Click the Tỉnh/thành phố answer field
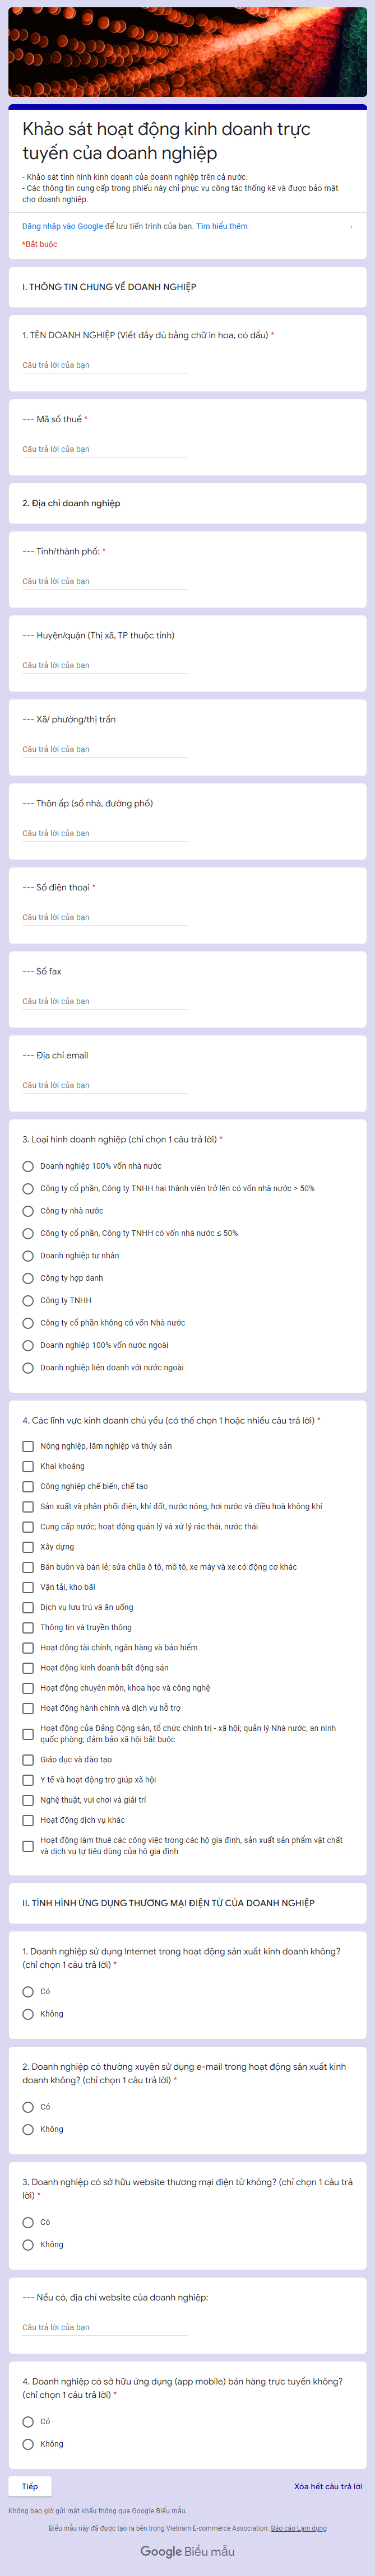This screenshot has width=375, height=2576. 104,581
